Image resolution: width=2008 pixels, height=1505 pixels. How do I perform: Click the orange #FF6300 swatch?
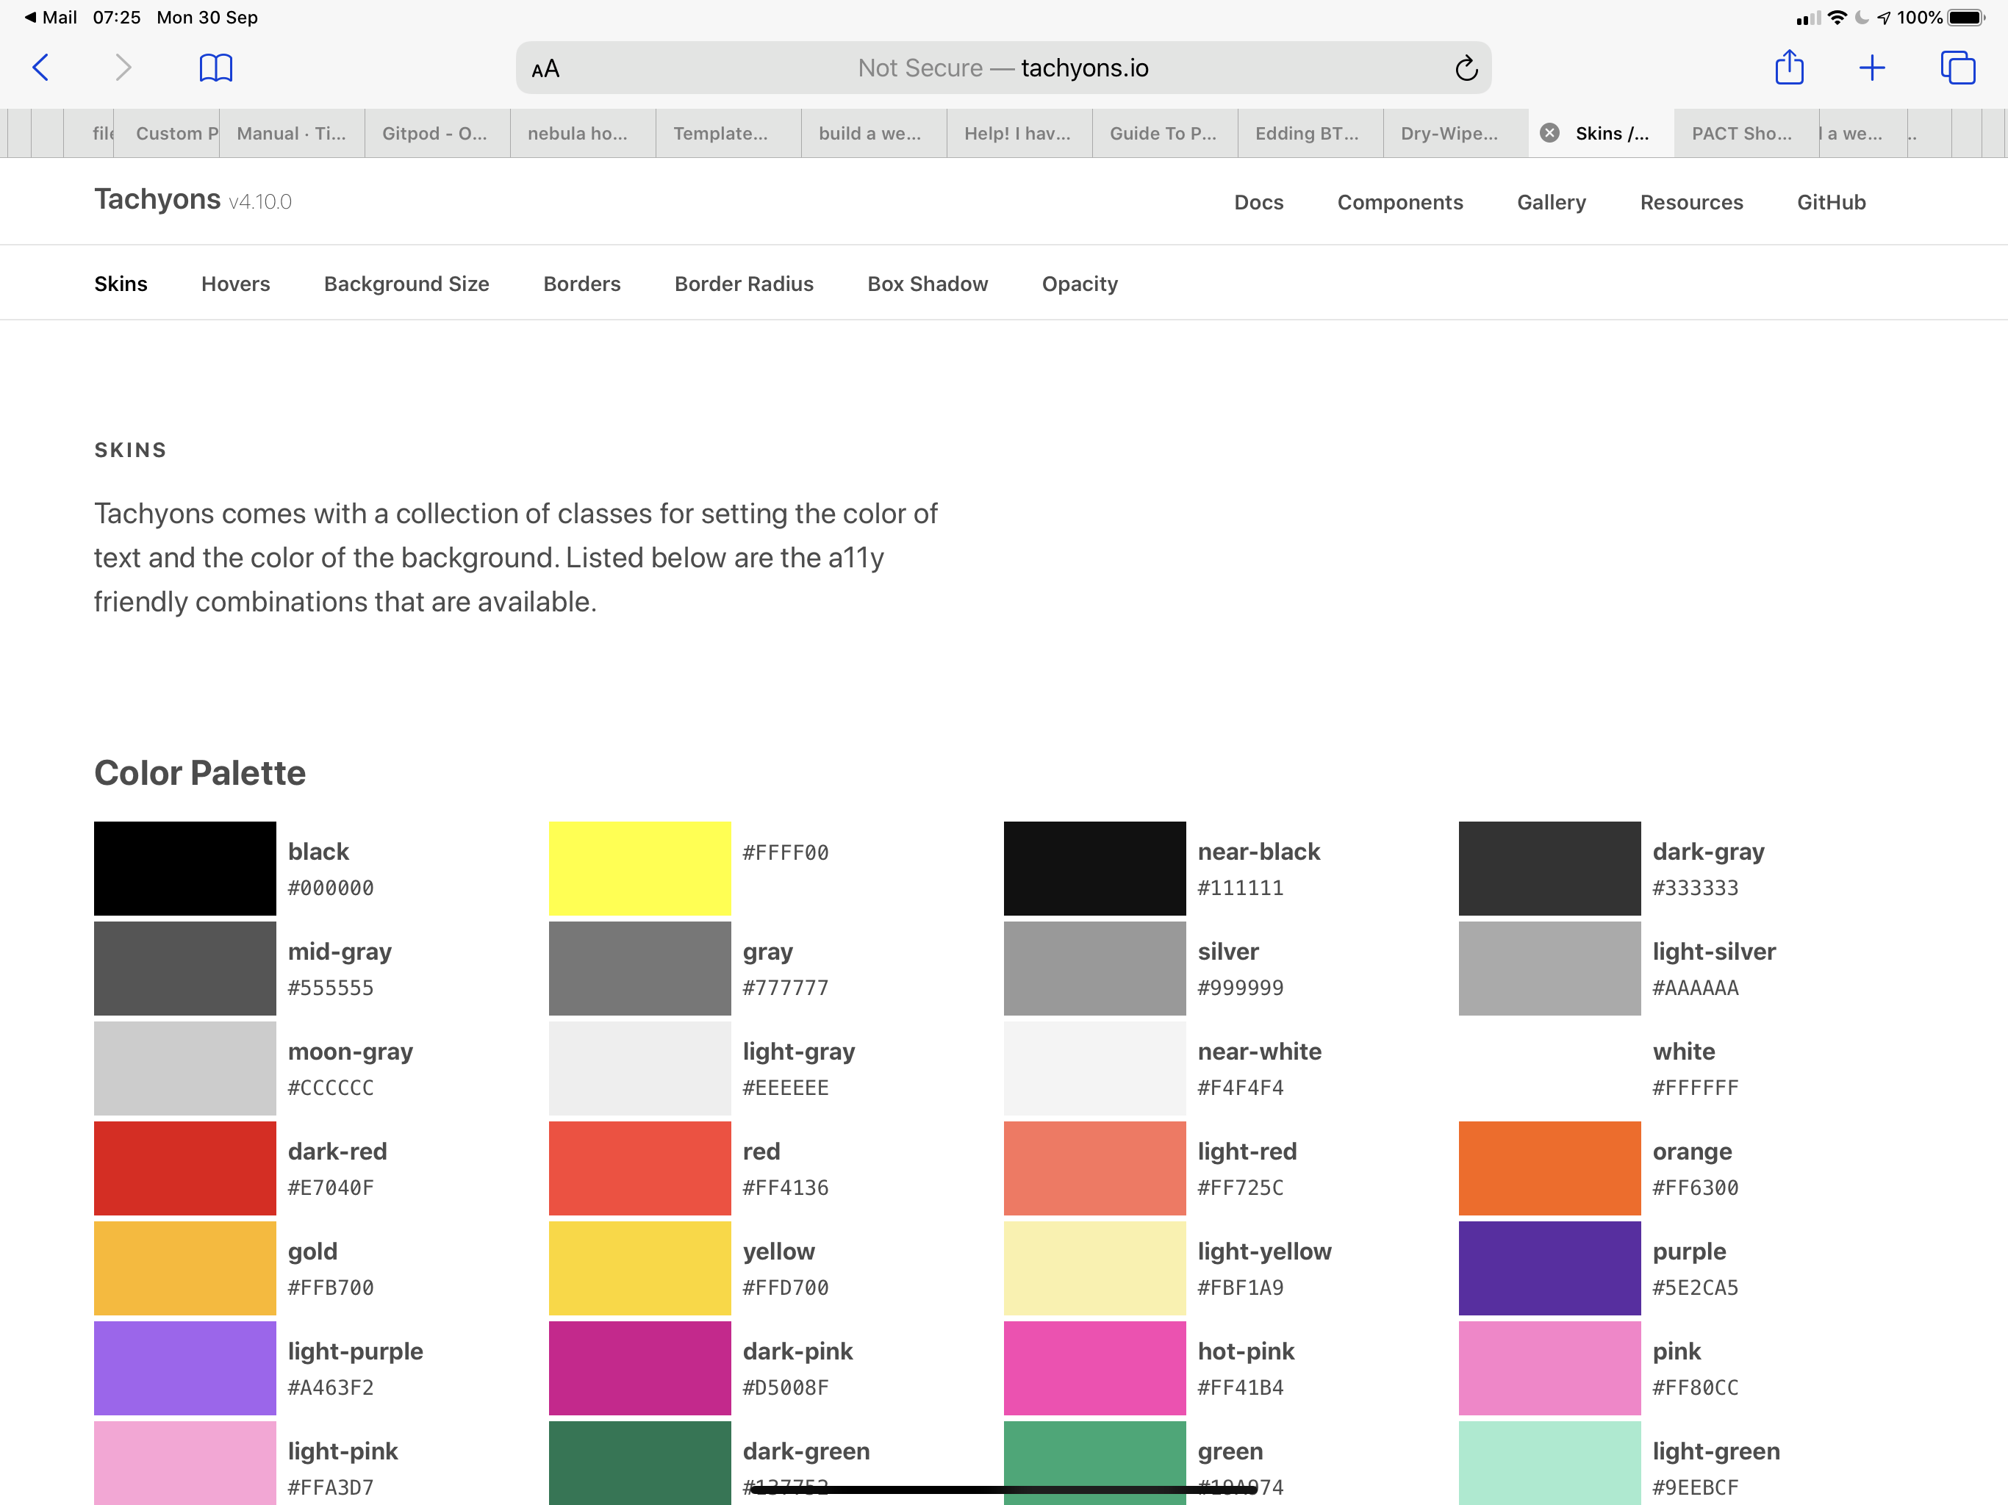1549,1168
